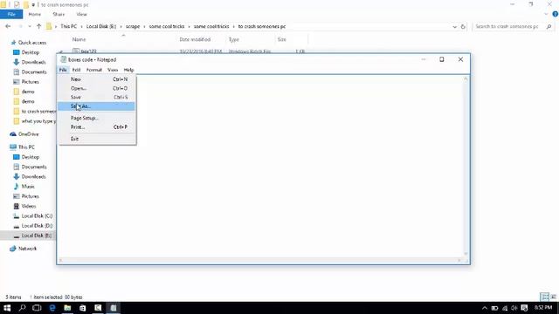Click the Local Disk (D:) drive icon
This screenshot has width=559, height=314.
pos(17,226)
